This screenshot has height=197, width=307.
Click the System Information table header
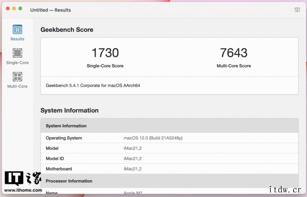(170, 126)
